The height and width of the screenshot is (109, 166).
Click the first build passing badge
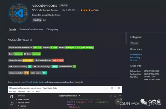(x=16, y=54)
